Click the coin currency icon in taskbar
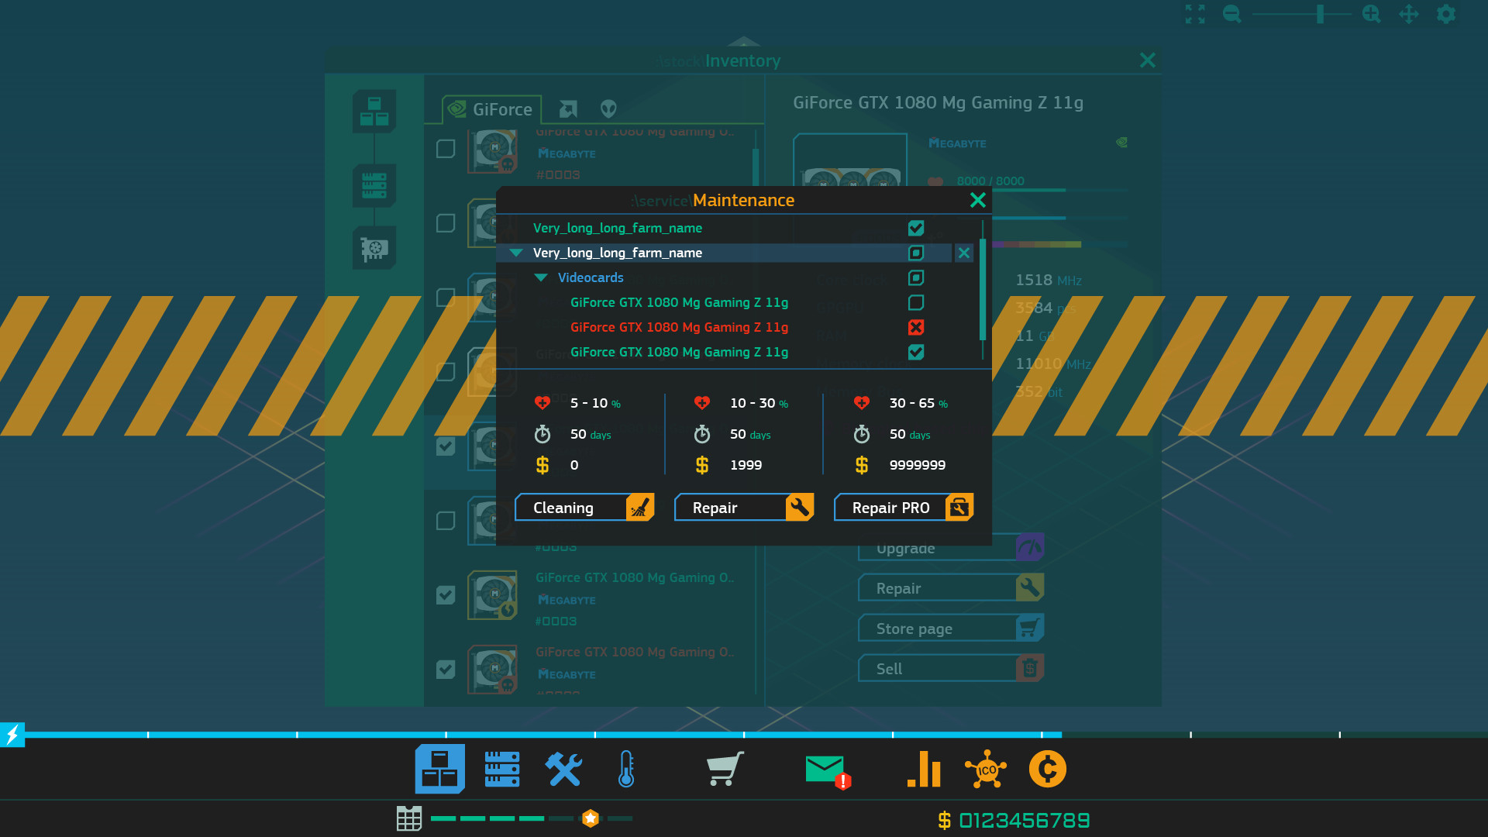Viewport: 1488px width, 837px height. 1048,769
